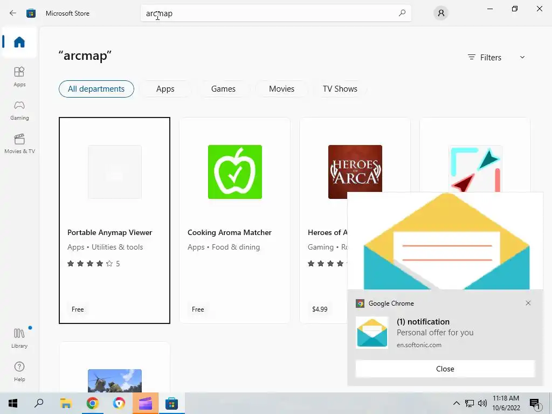The height and width of the screenshot is (414, 552).
Task: Dismiss Chrome notification with X icon
Action: click(x=528, y=303)
